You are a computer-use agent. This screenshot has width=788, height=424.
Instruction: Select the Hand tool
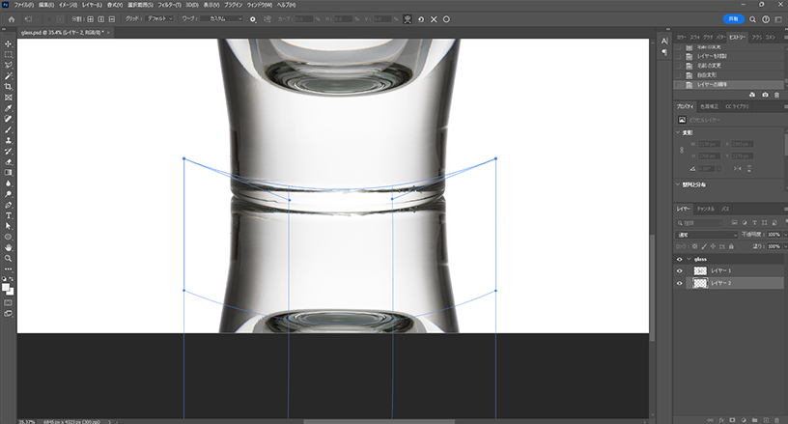coord(8,247)
